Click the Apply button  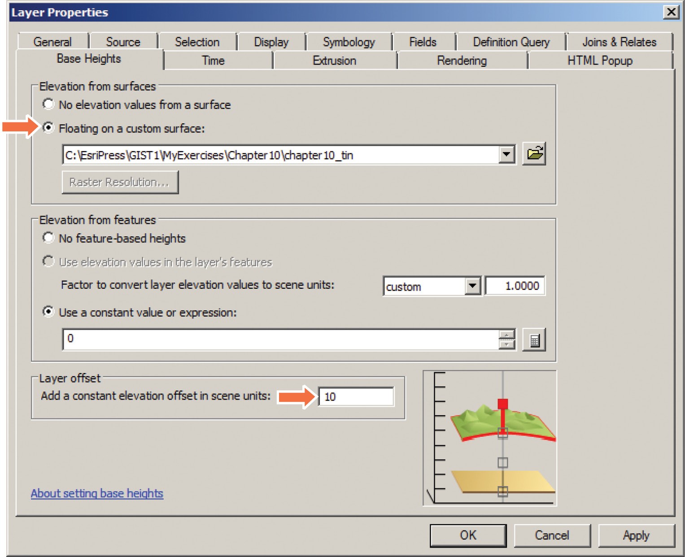(636, 535)
